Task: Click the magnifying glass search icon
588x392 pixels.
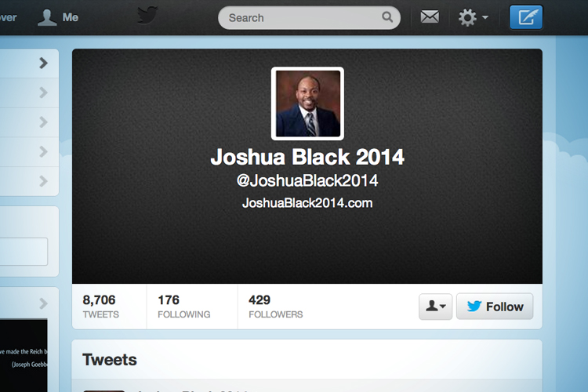Action: pos(387,17)
